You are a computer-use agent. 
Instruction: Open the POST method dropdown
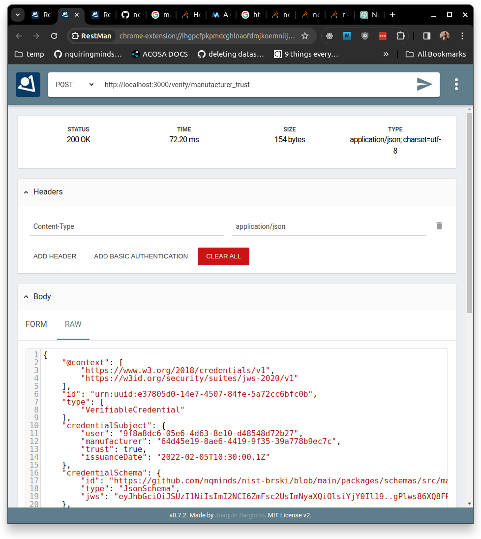coord(75,85)
